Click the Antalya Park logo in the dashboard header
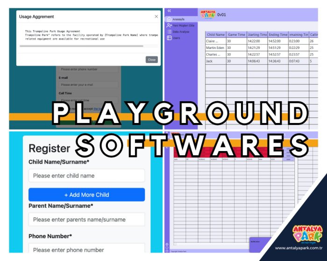 pyautogui.click(x=208, y=14)
